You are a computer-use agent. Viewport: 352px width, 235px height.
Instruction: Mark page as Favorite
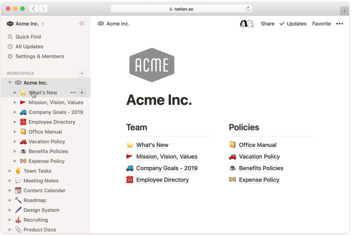tap(322, 24)
